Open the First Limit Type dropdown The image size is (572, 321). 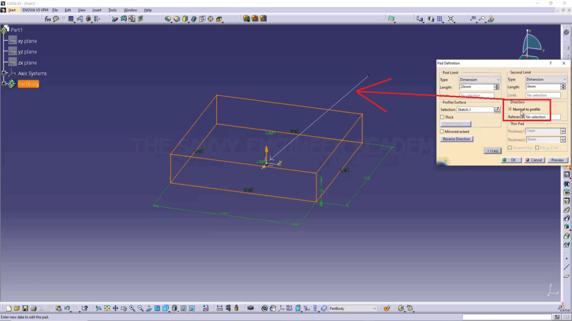point(479,80)
